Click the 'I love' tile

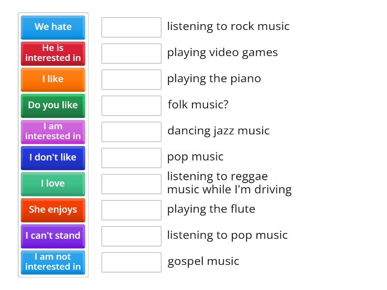[53, 184]
